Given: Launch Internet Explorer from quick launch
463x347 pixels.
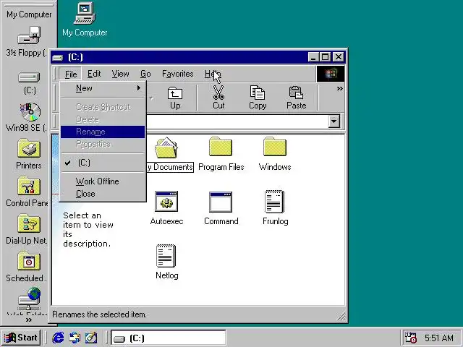Looking at the screenshot, I should coord(58,338).
